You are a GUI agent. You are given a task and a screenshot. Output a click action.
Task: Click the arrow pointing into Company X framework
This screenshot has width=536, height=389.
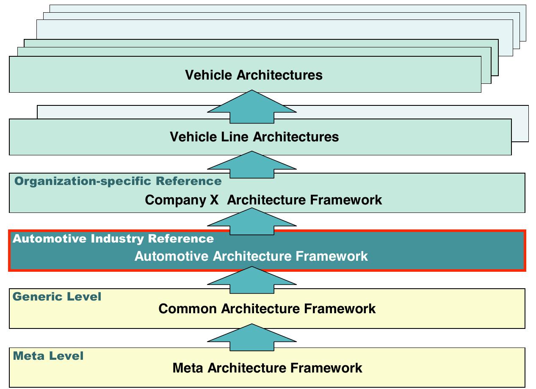pos(252,221)
